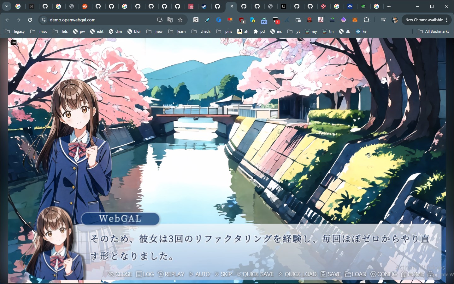454x284 pixels.
Task: Toggle SKIP fast-forward mode
Action: point(223,274)
